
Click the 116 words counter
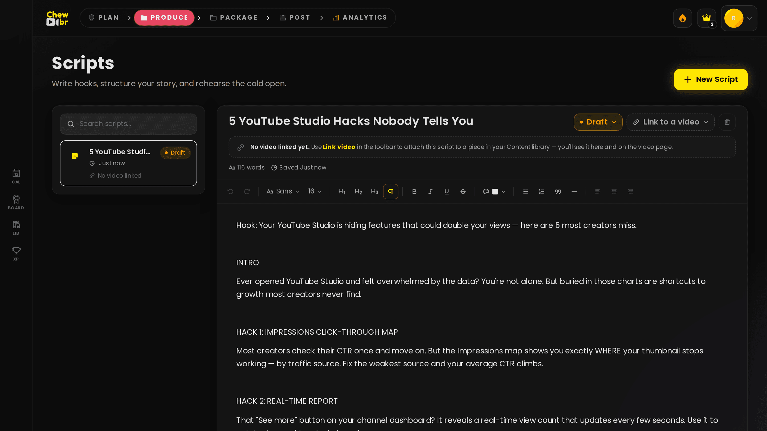click(x=247, y=167)
